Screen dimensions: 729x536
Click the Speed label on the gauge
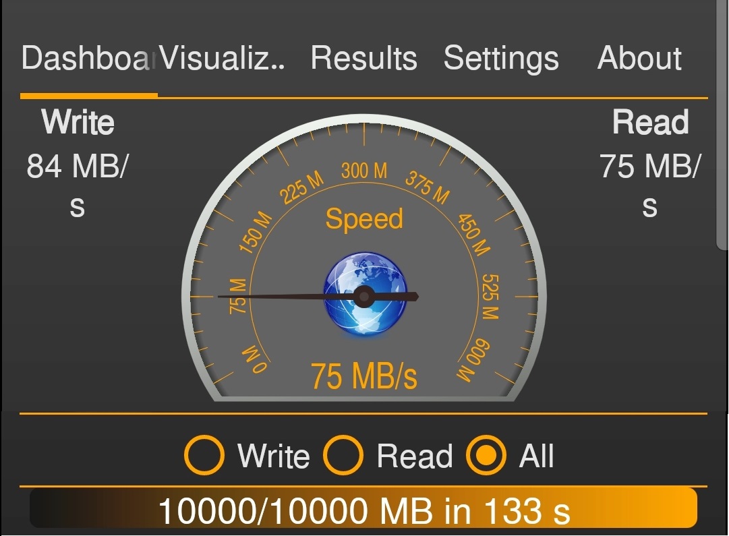point(364,218)
